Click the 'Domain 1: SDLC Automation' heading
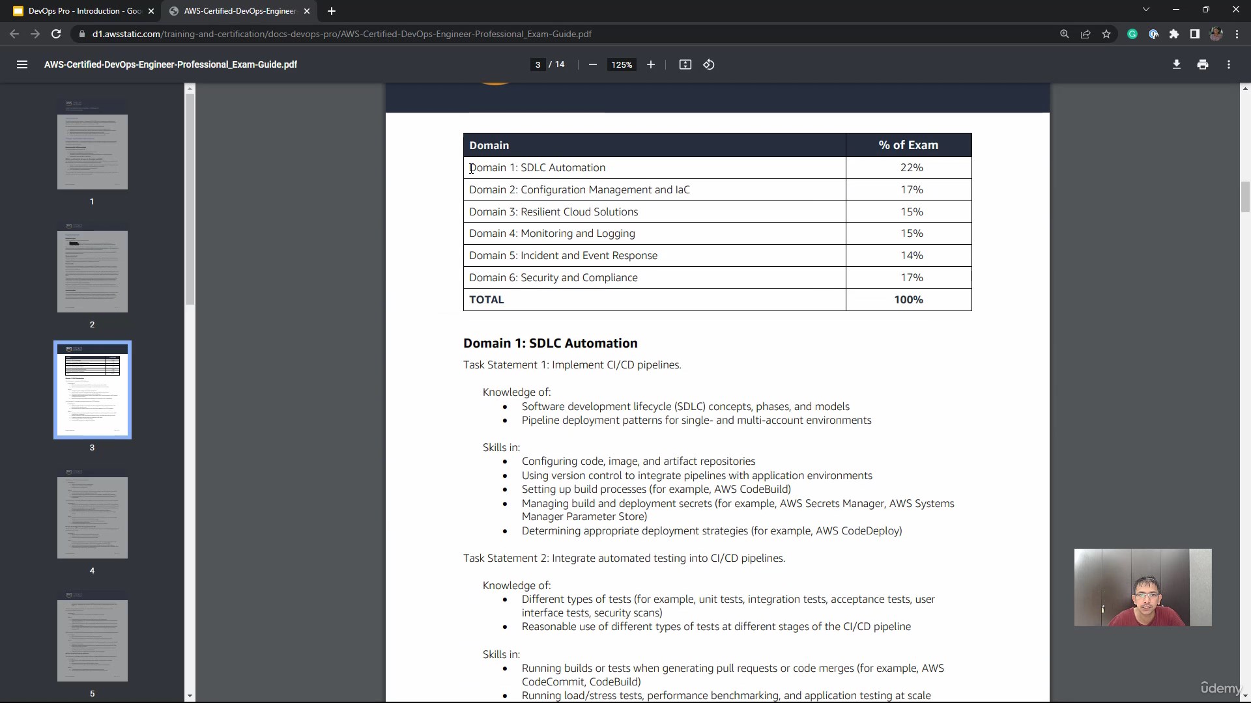Viewport: 1251px width, 703px height. 550,343
